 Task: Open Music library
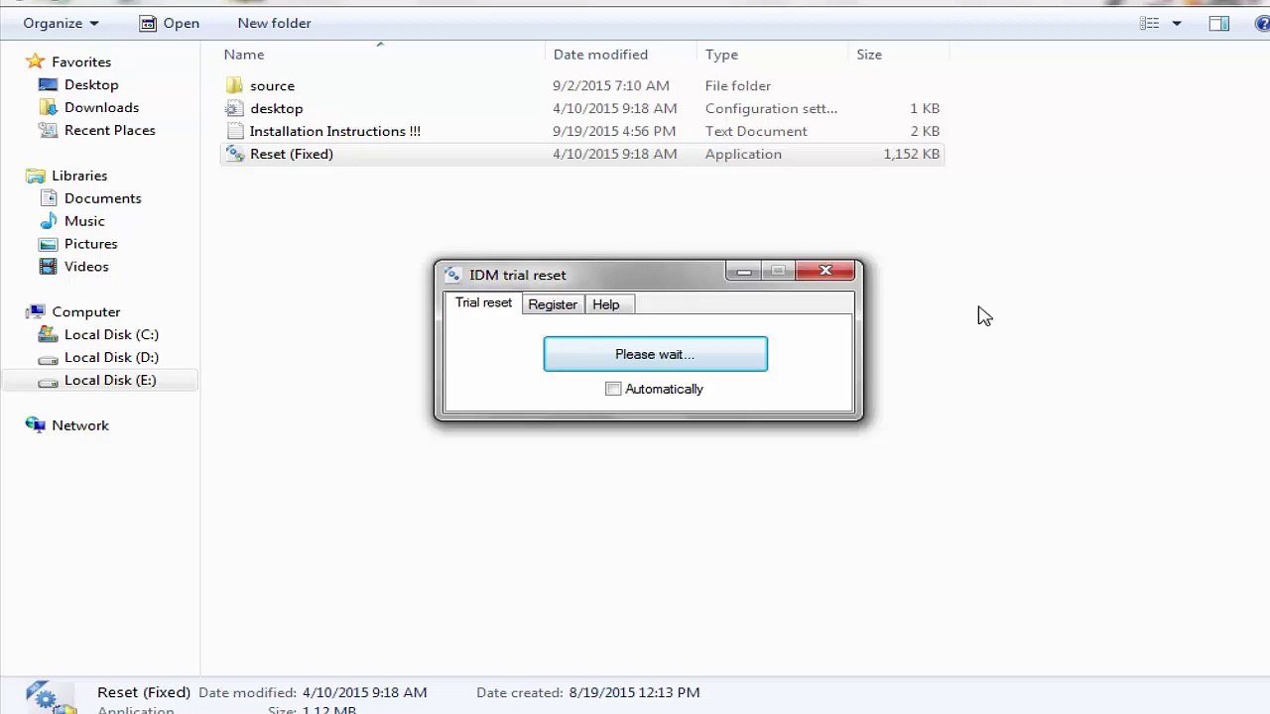click(x=84, y=221)
